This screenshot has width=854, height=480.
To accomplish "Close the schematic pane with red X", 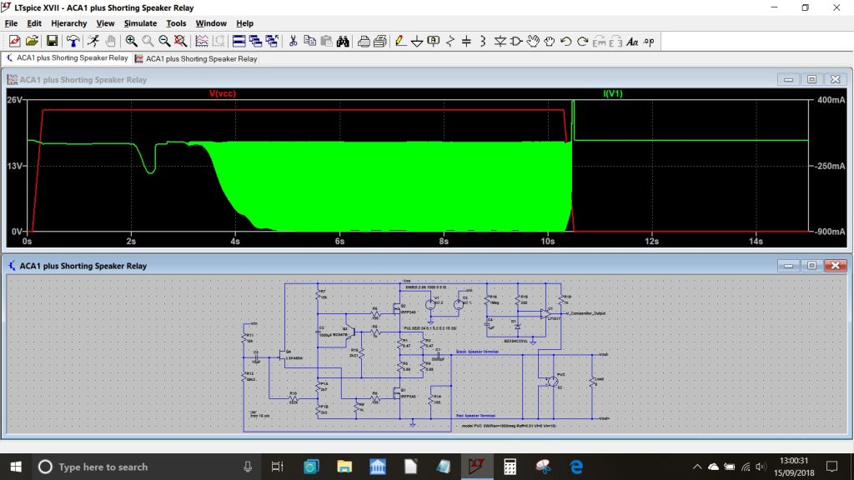I will [835, 266].
